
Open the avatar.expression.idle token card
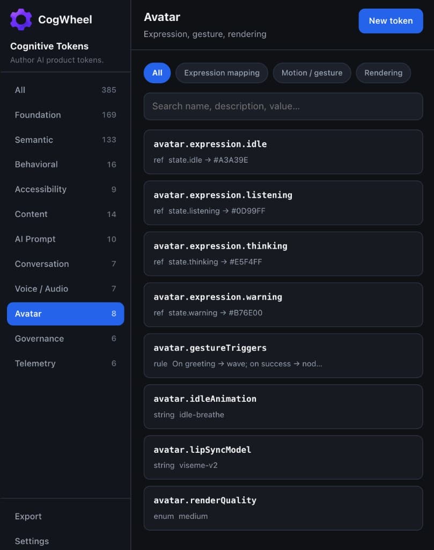[283, 152]
